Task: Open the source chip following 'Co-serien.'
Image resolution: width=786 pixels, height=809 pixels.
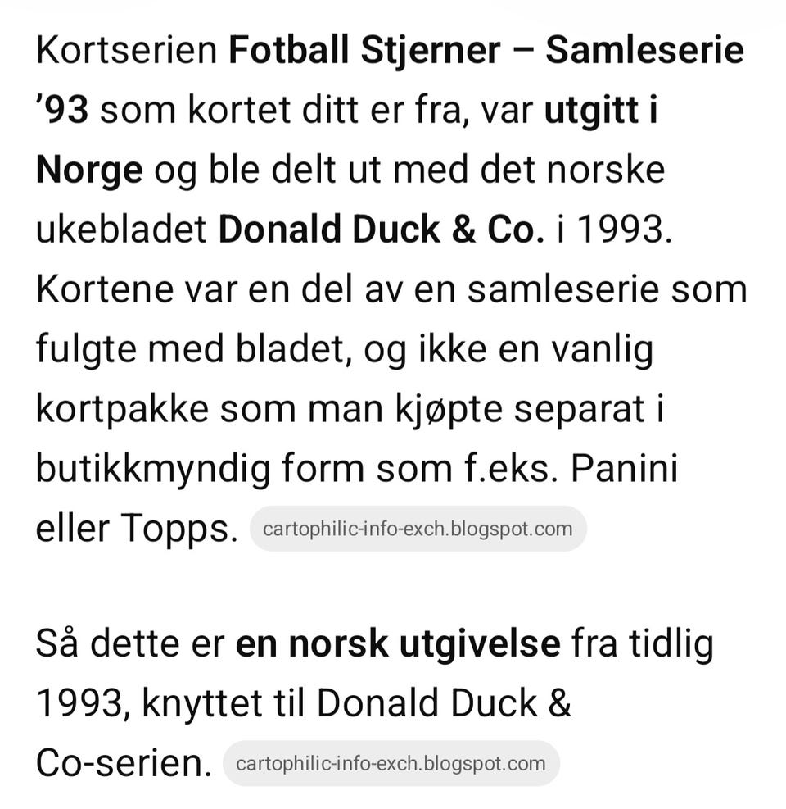Action: pos(391,764)
